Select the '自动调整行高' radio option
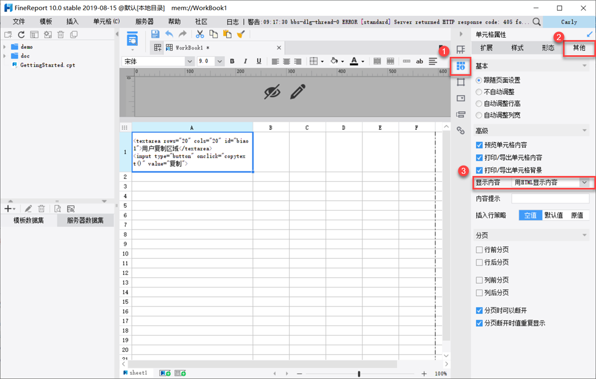Image resolution: width=596 pixels, height=379 pixels. point(479,103)
